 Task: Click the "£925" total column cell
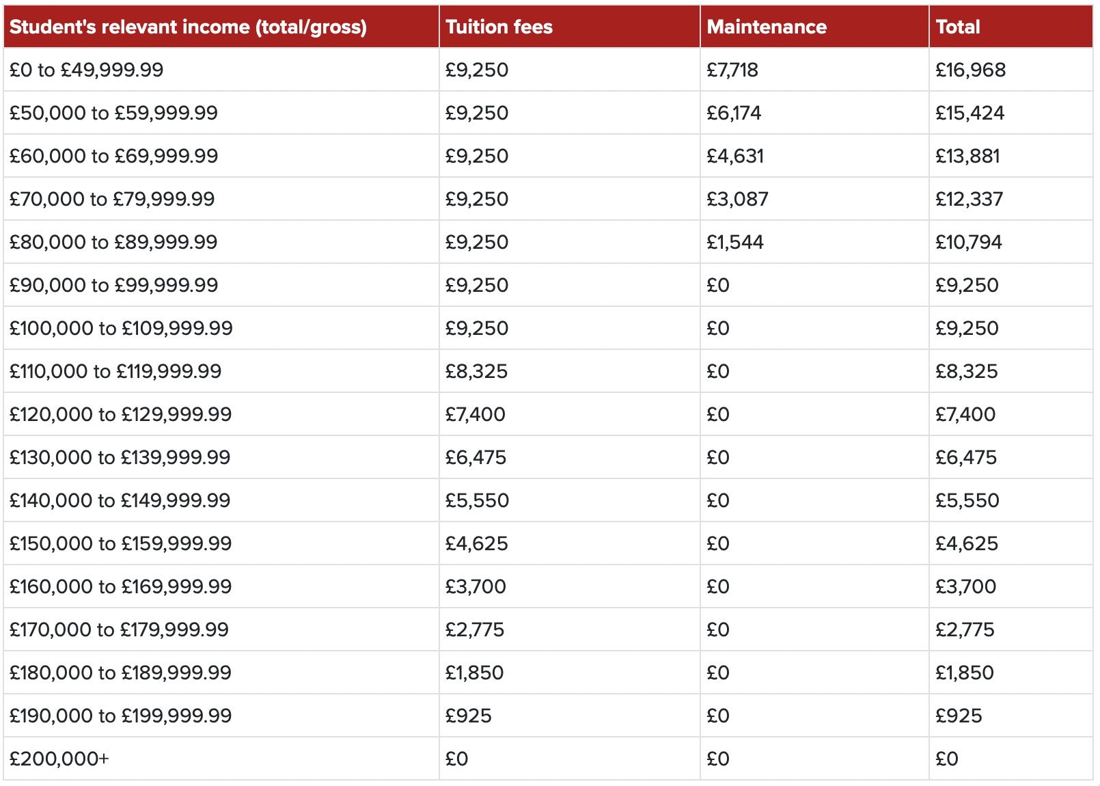(1011, 716)
